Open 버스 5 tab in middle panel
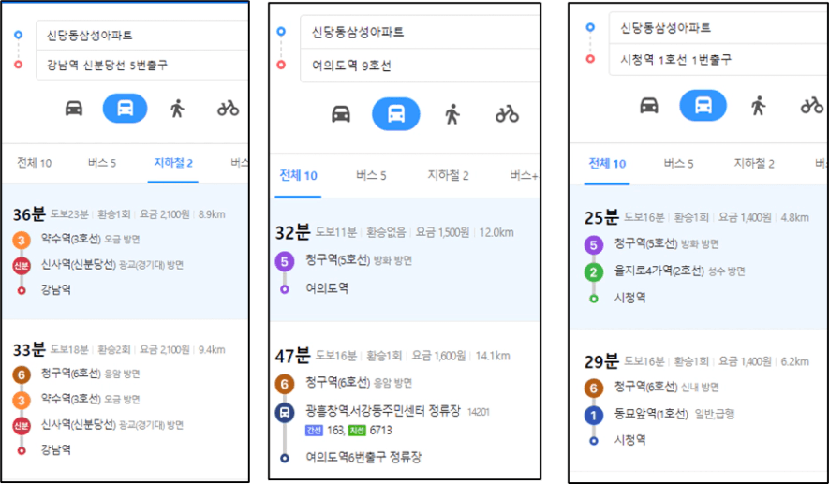829x484 pixels. pyautogui.click(x=371, y=176)
